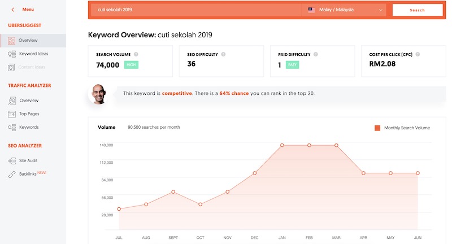Click the Search Volume help icon
Viewport: 452px width, 244px height.
(137, 55)
